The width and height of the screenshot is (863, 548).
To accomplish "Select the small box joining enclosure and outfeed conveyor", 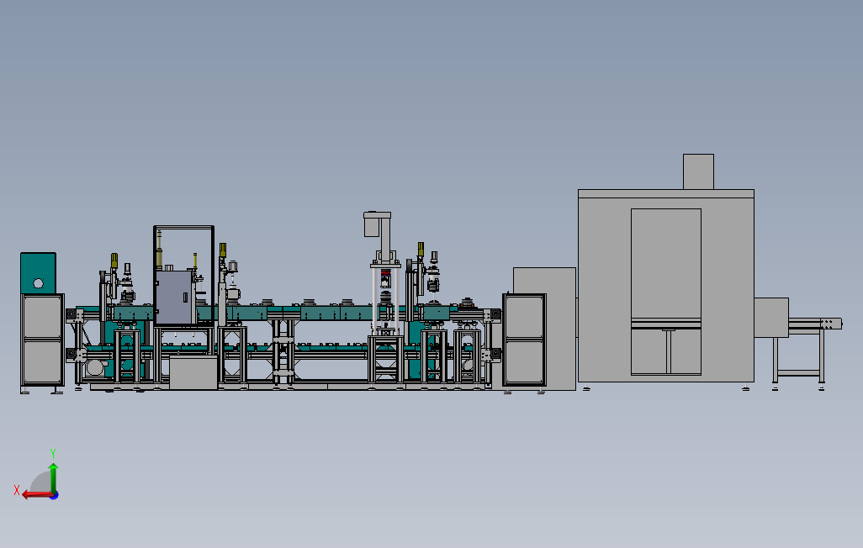I will click(x=771, y=318).
